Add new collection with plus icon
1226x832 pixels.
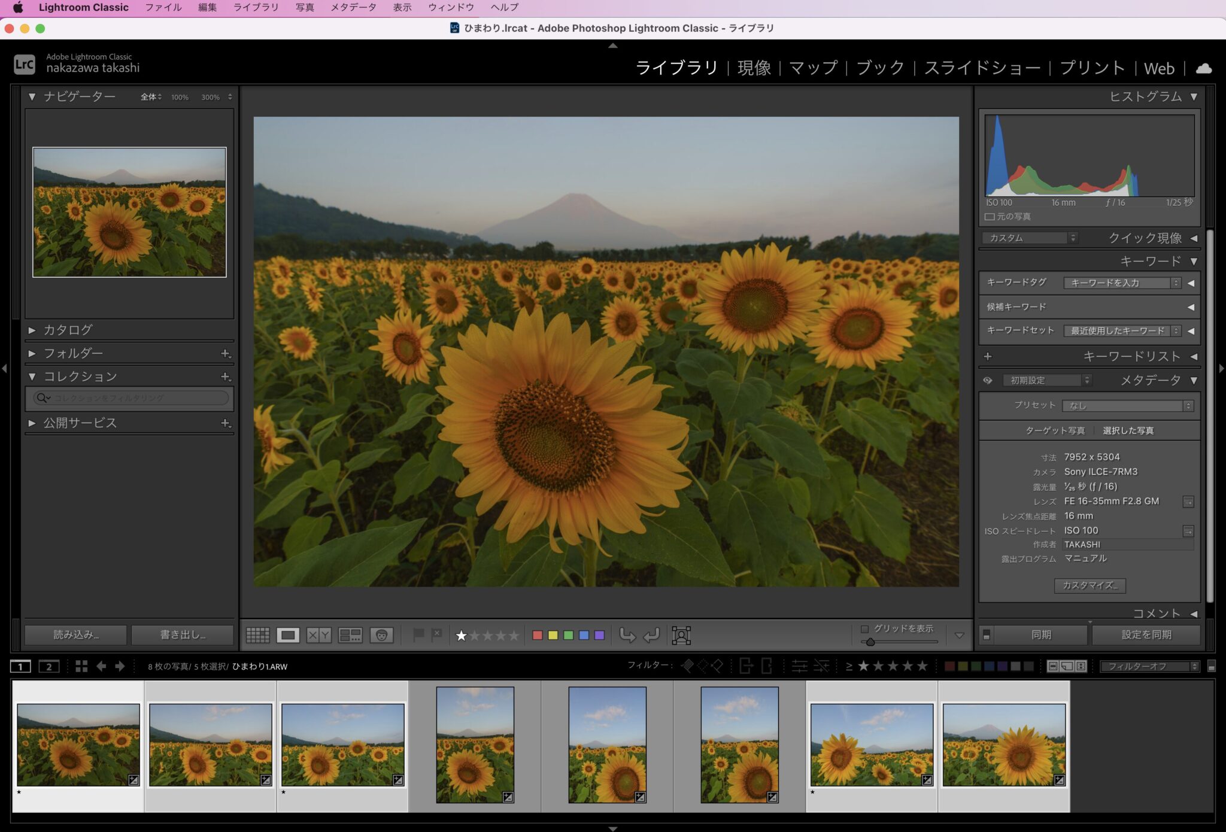coord(226,376)
